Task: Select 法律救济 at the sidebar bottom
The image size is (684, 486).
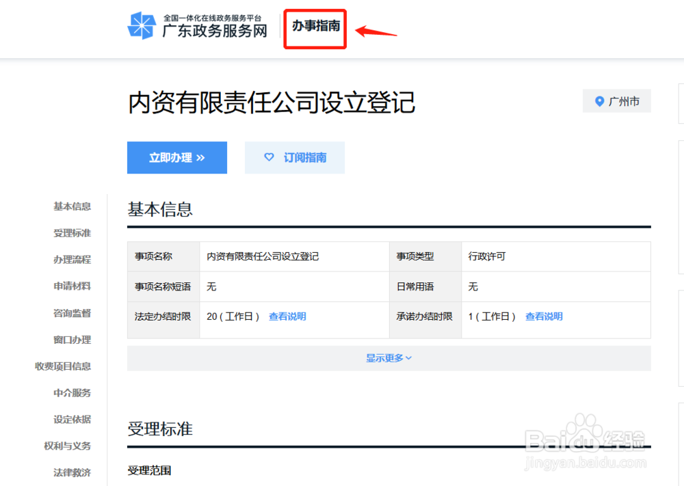Action: coord(71,472)
